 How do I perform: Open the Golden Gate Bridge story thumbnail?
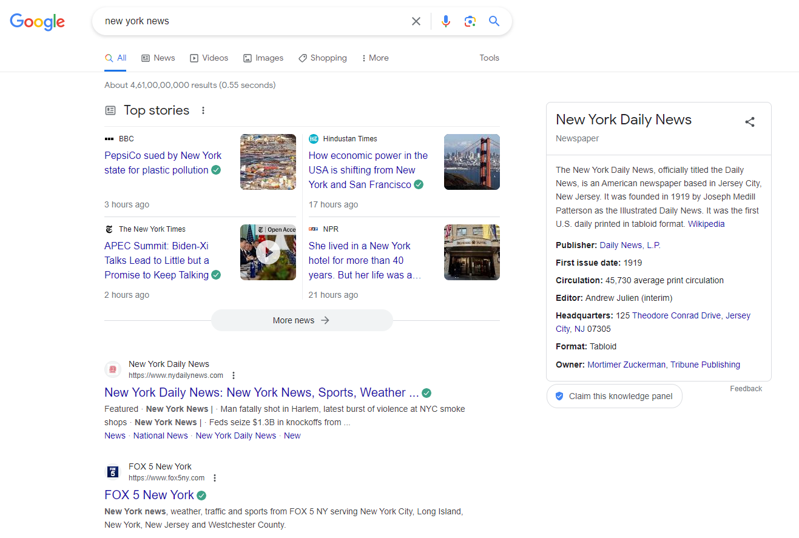pyautogui.click(x=472, y=162)
